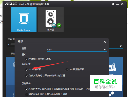Click the ASUS logo in title bar
The width and height of the screenshot is (128, 97).
tap(11, 4)
